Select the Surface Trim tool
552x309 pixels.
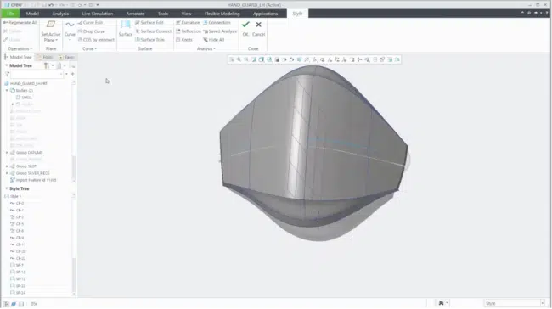pyautogui.click(x=150, y=40)
